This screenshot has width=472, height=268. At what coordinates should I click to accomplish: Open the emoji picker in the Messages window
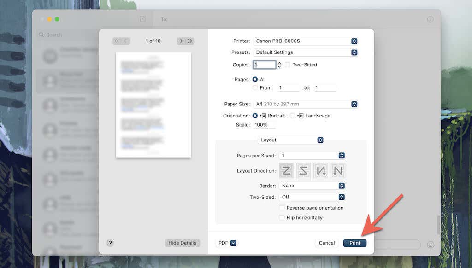click(431, 245)
